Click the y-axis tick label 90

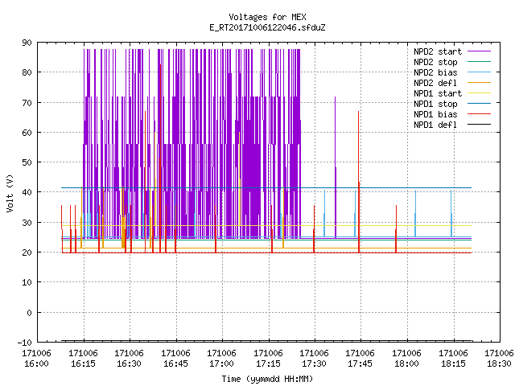[27, 43]
